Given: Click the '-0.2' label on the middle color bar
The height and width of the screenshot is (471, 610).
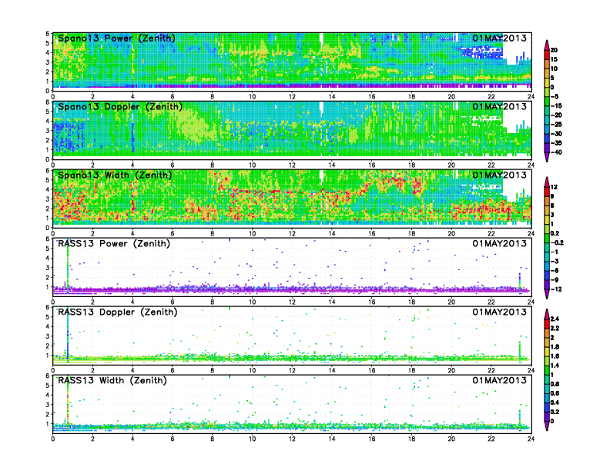Looking at the screenshot, I should [x=557, y=243].
